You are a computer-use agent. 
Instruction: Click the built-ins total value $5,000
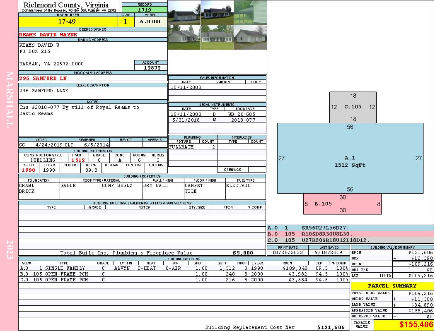point(243,253)
